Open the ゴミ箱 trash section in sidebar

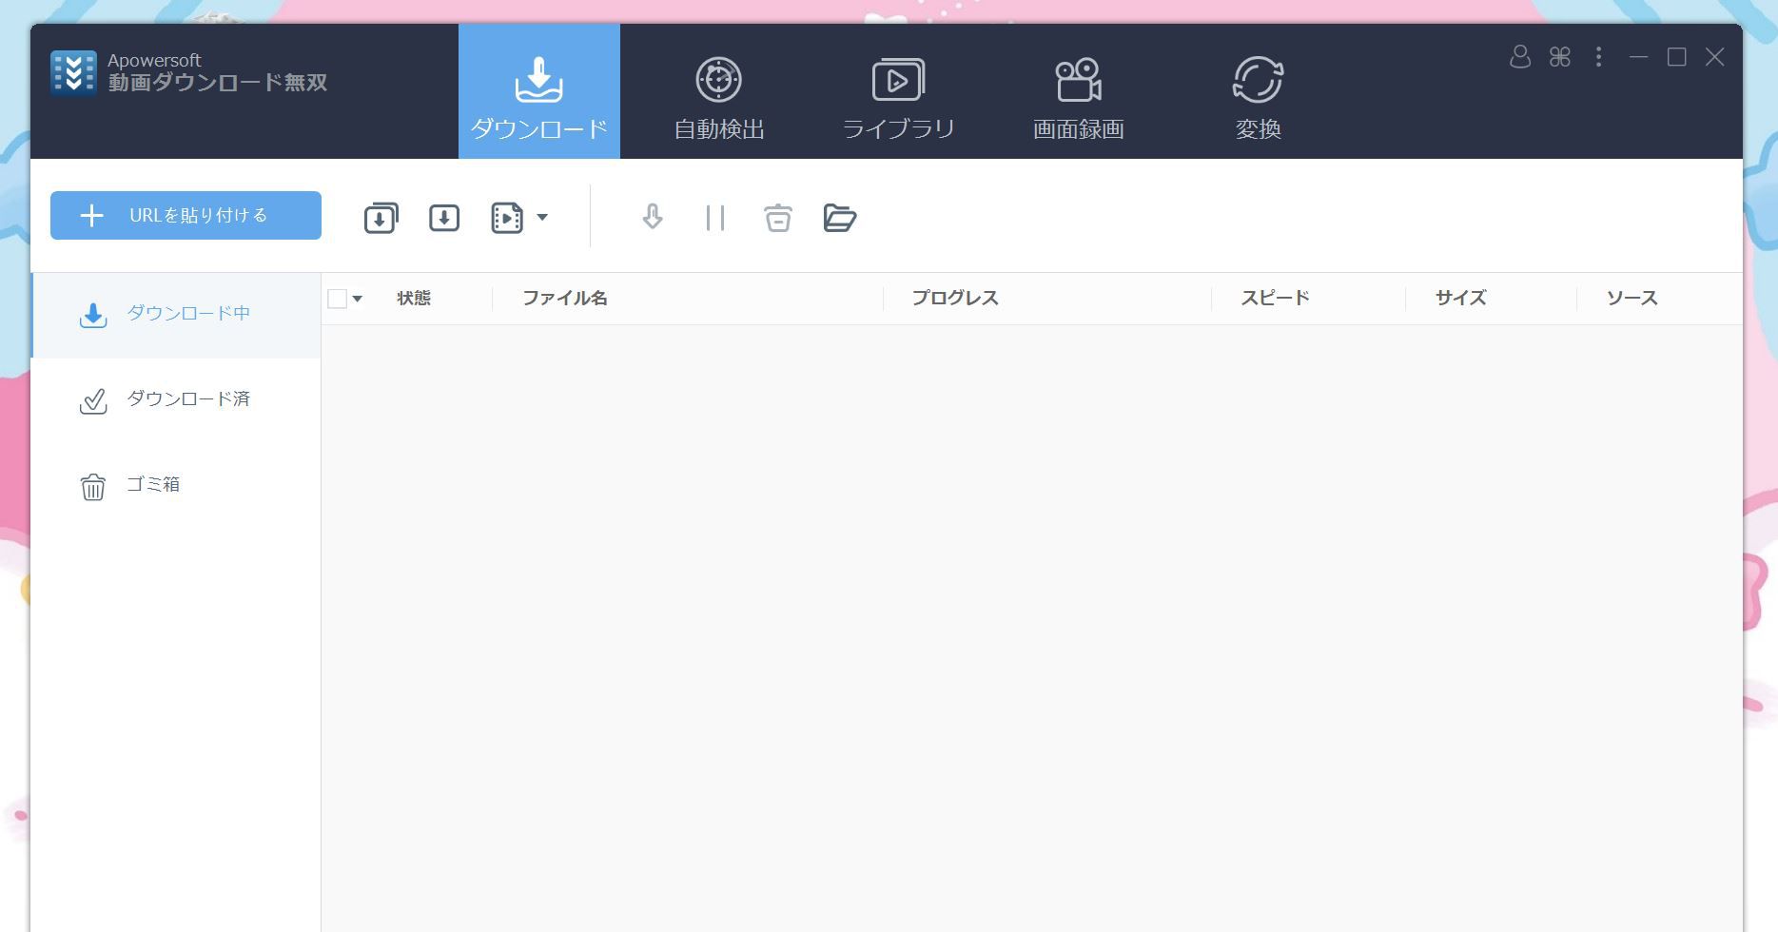152,484
